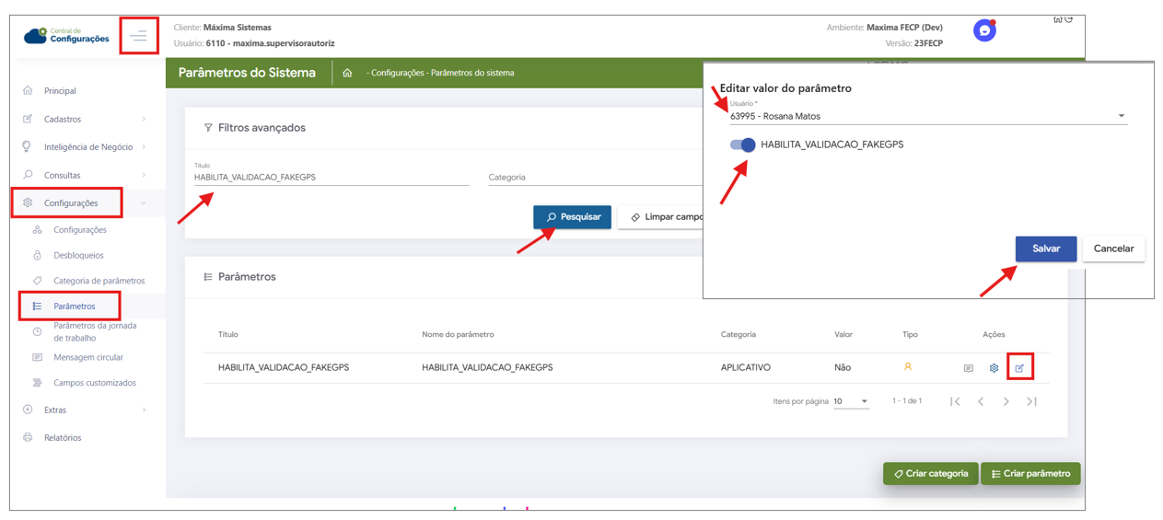Click the description icon in Ações column
The height and width of the screenshot is (520, 1163).
tap(968, 368)
